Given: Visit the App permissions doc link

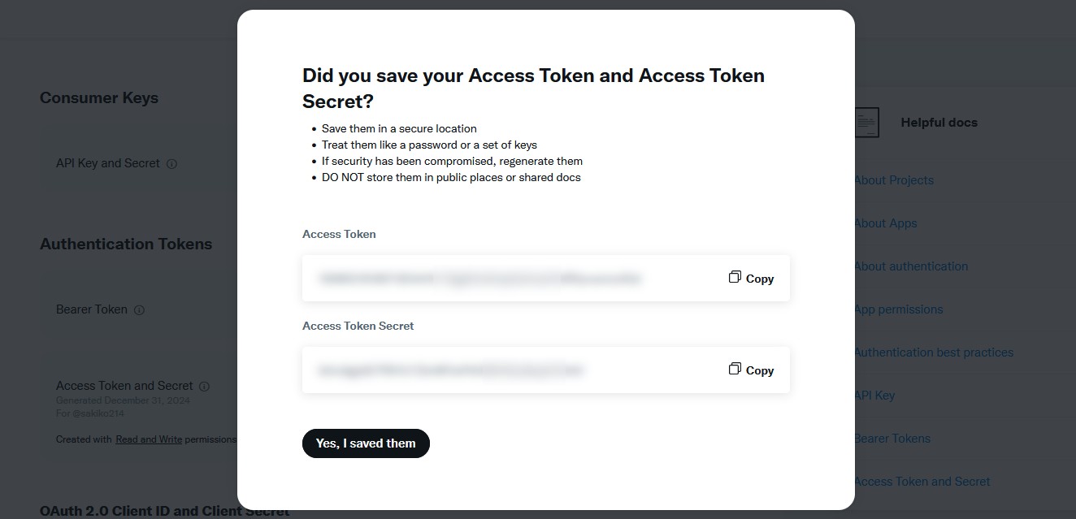Looking at the screenshot, I should click(x=899, y=309).
